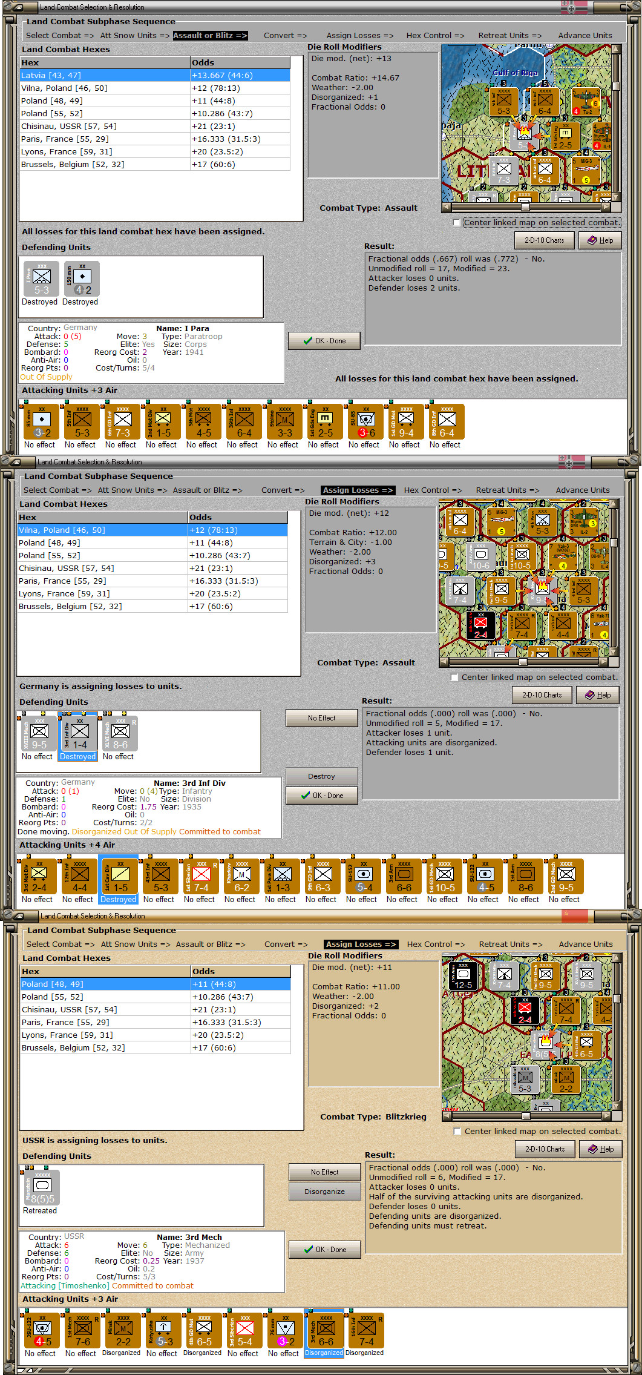Select the retreated 3rd Mech 8(5)5 defender
The width and height of the screenshot is (642, 1375).
click(x=42, y=1188)
